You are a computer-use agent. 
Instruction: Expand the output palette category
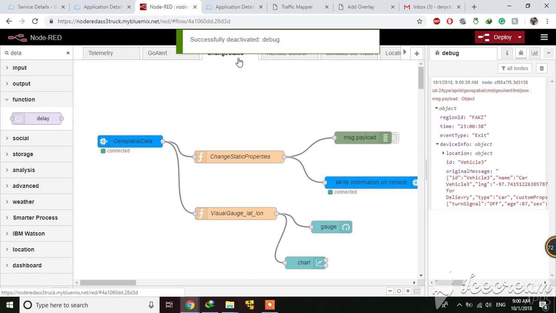point(36,83)
